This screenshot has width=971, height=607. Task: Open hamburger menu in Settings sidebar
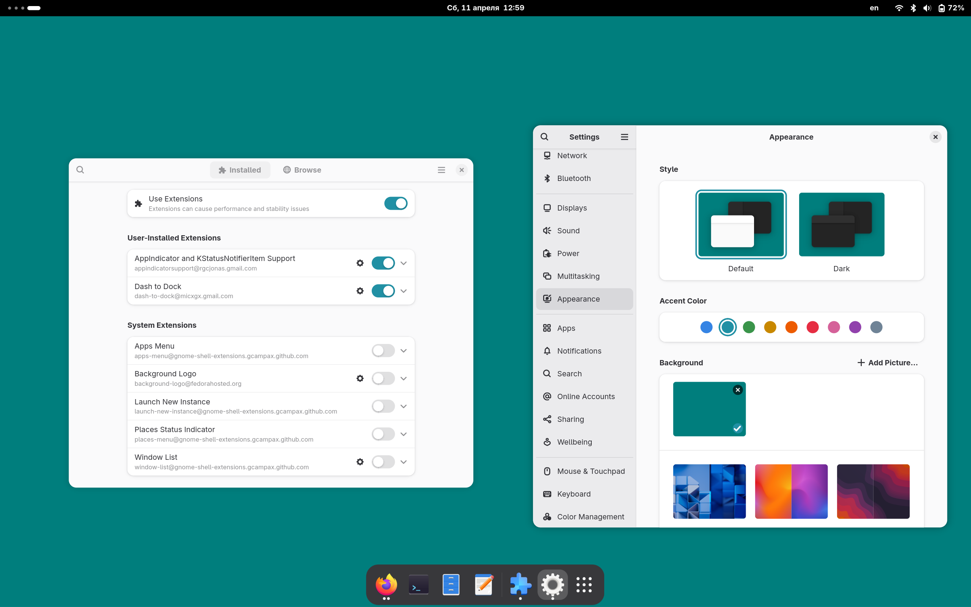click(x=624, y=137)
